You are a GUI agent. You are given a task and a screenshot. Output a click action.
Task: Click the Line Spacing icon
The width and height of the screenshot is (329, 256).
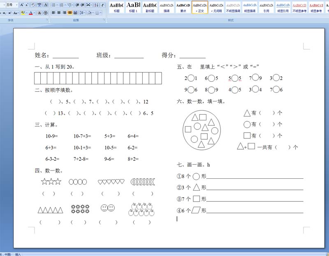[x=81, y=13]
